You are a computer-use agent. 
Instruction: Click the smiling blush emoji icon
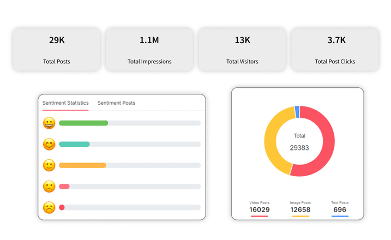pyautogui.click(x=49, y=144)
